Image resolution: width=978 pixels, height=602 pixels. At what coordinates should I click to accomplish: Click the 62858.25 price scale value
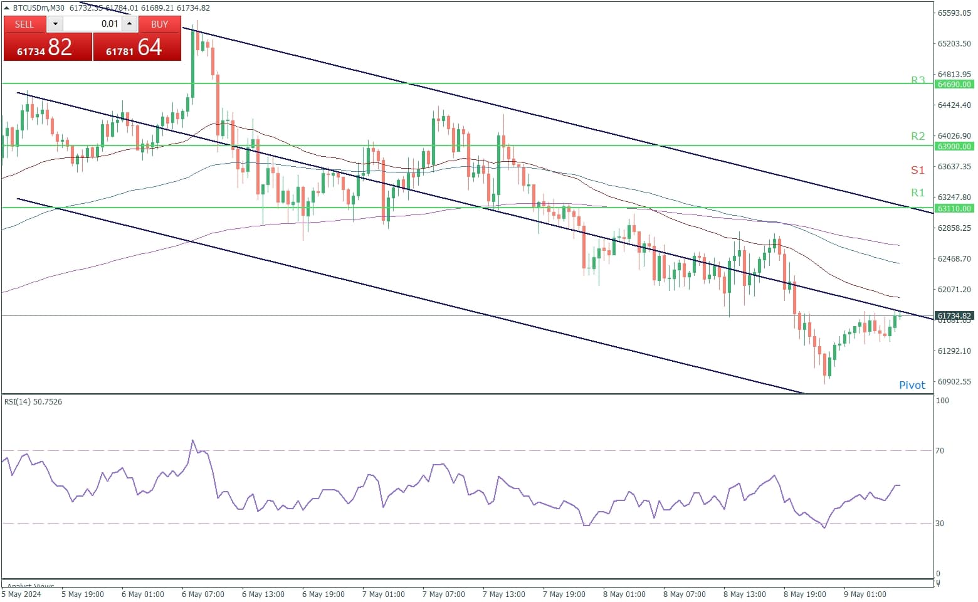[954, 228]
